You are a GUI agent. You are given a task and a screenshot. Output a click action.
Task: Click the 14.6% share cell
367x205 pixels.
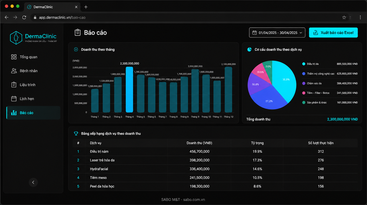pos(257,169)
